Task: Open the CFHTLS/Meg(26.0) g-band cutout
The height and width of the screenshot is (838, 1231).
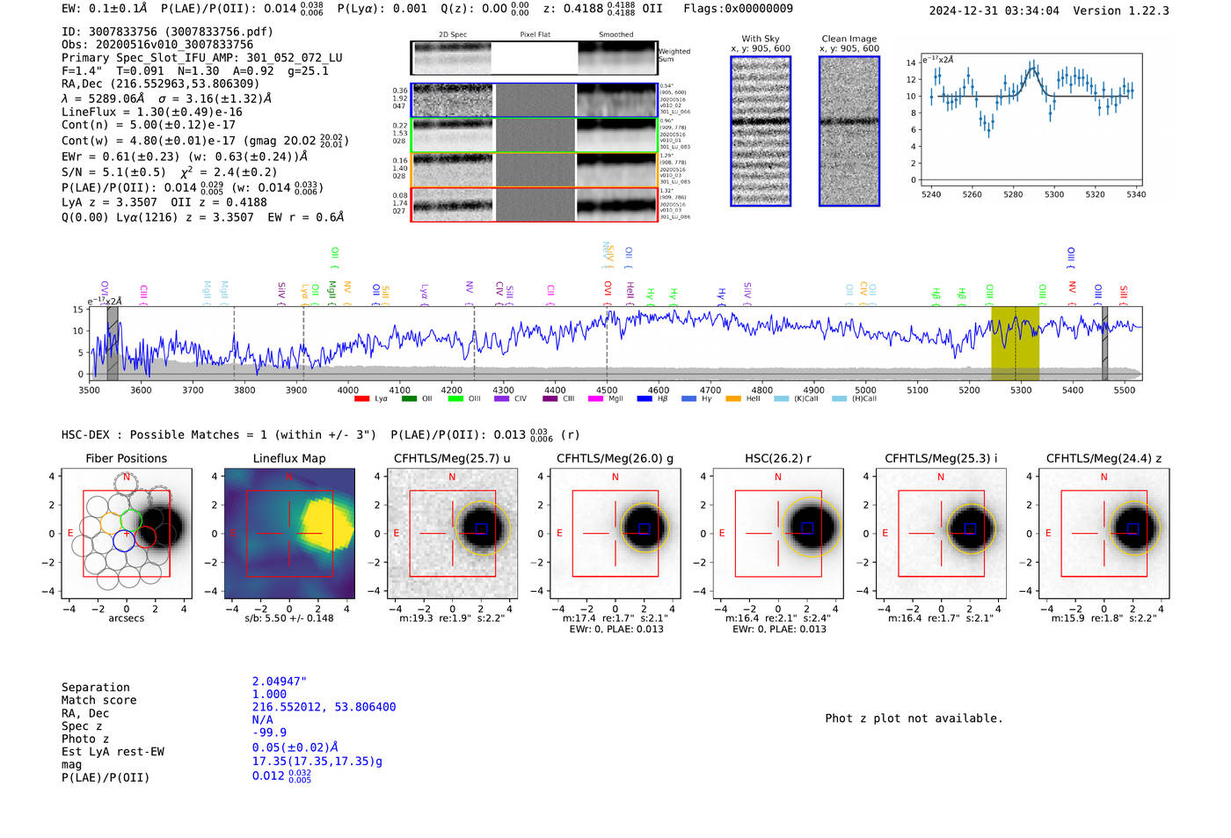Action: (615, 533)
